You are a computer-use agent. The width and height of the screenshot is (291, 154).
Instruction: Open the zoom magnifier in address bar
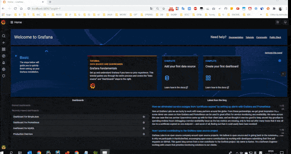157,9
